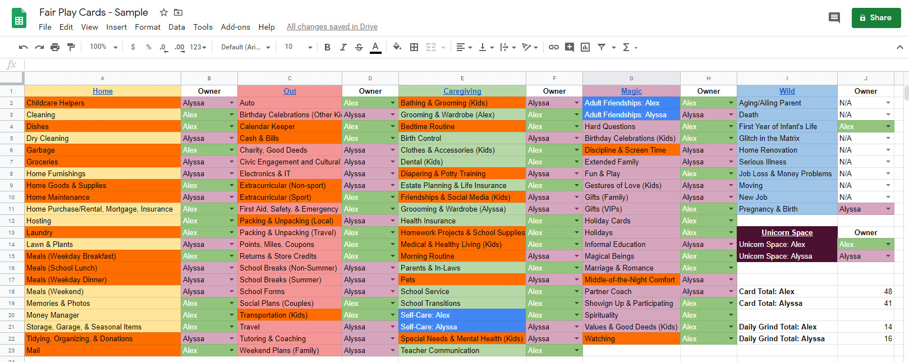Open Horizontal align options
The width and height of the screenshot is (909, 362).
tap(464, 47)
